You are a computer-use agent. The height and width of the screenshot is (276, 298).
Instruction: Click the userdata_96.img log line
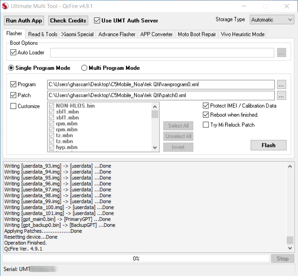click(57, 184)
